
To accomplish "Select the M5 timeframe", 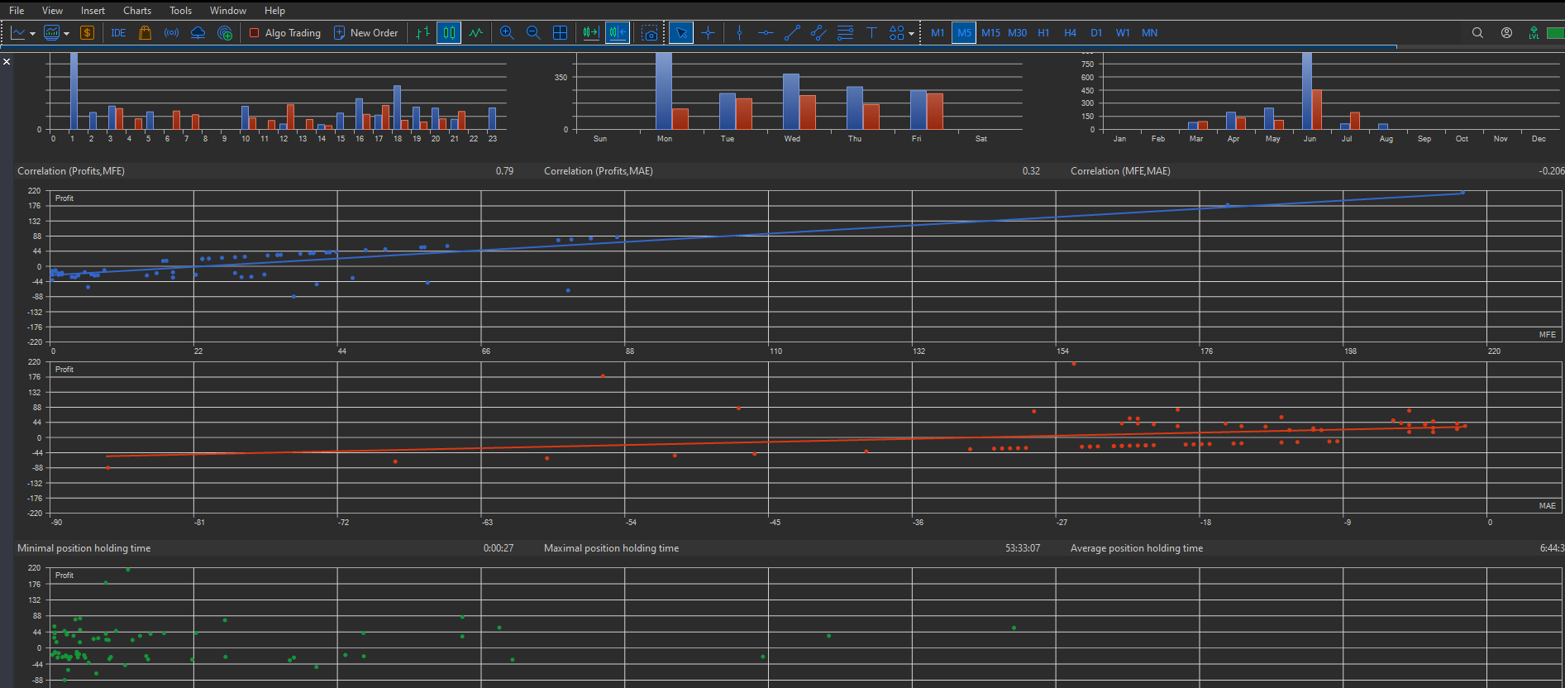I will (x=964, y=33).
